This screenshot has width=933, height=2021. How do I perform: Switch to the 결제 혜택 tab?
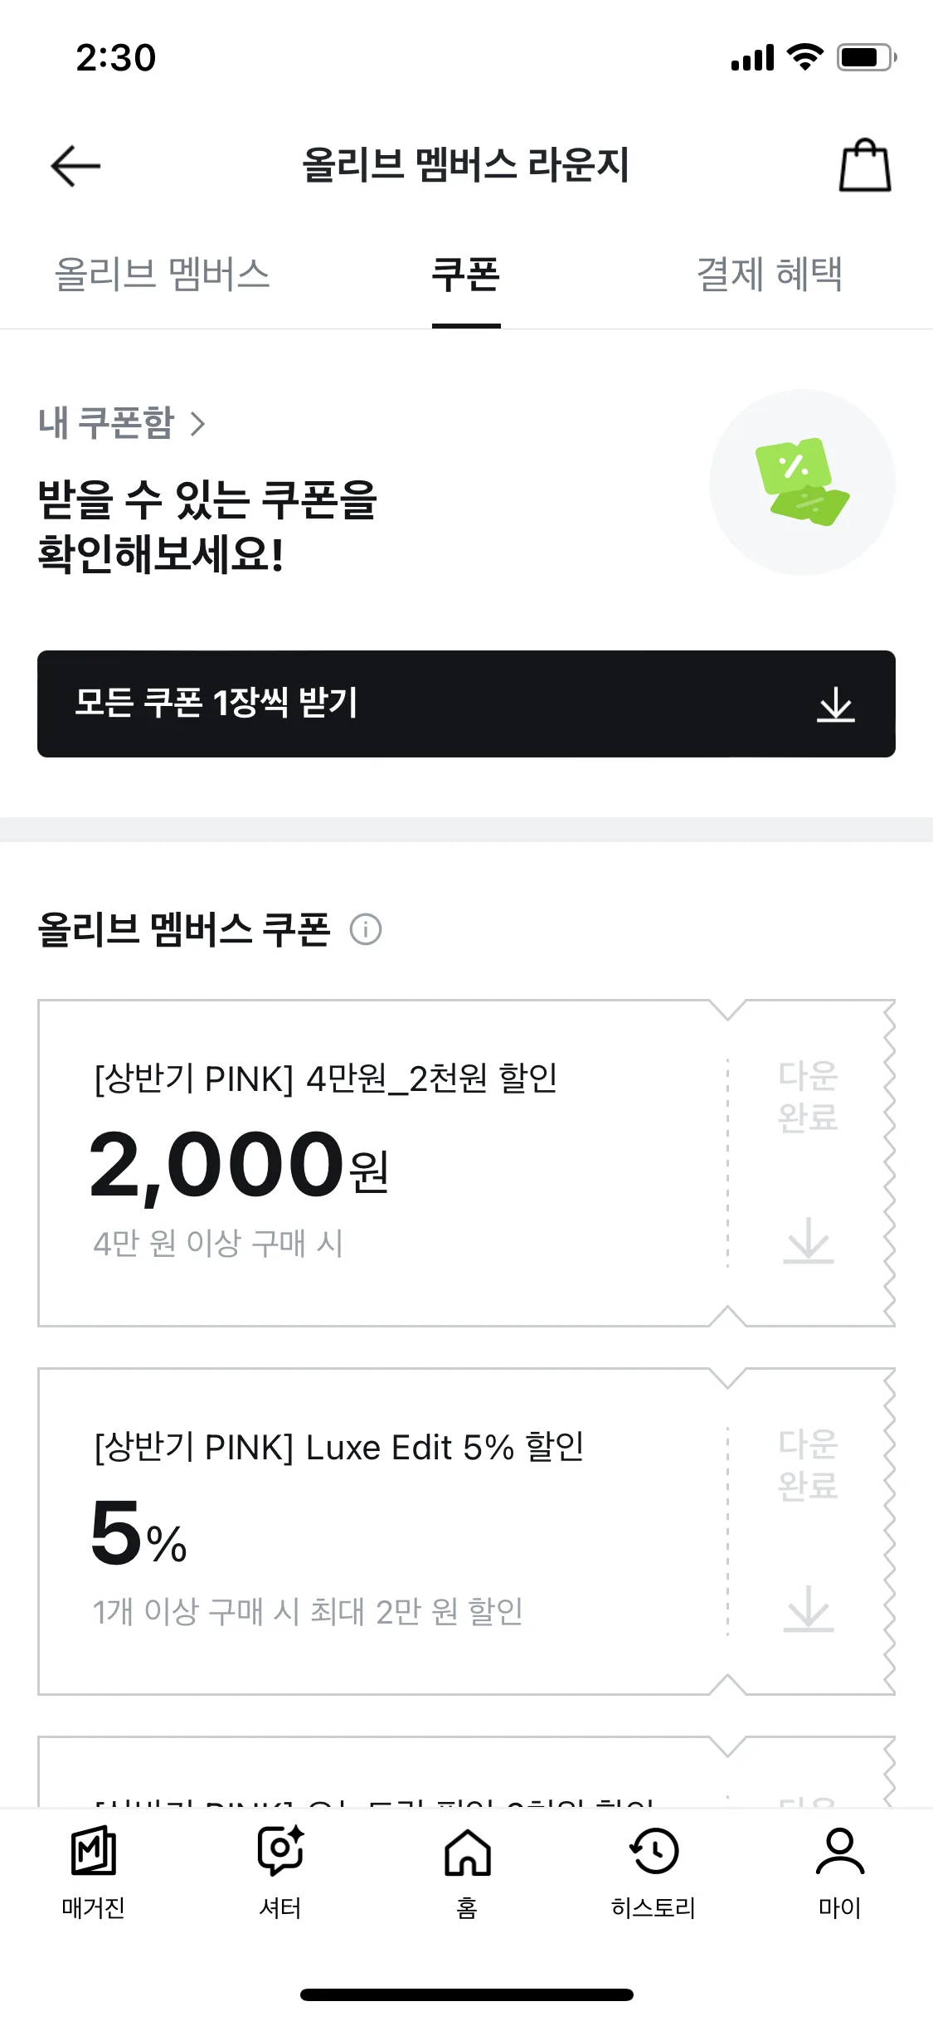coord(770,275)
